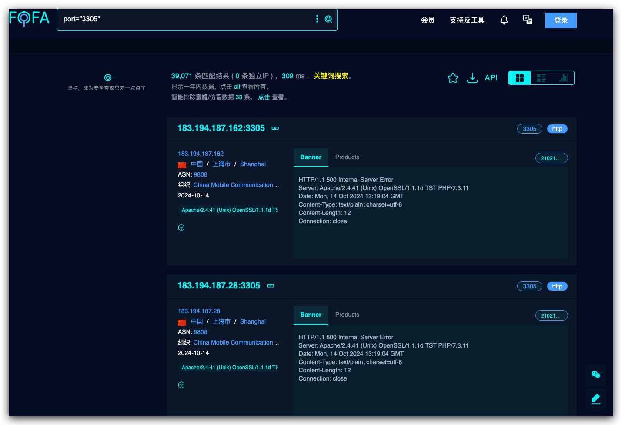The image size is (622, 425).
Task: Click China flag in 183.194.187.28 result
Action: pyautogui.click(x=182, y=322)
